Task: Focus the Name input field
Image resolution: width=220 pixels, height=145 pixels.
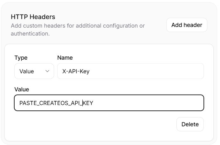Action: point(130,71)
